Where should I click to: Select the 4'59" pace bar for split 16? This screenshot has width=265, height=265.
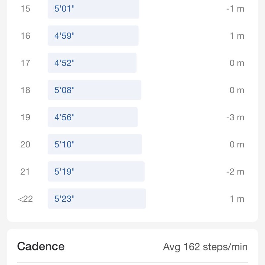click(x=93, y=36)
